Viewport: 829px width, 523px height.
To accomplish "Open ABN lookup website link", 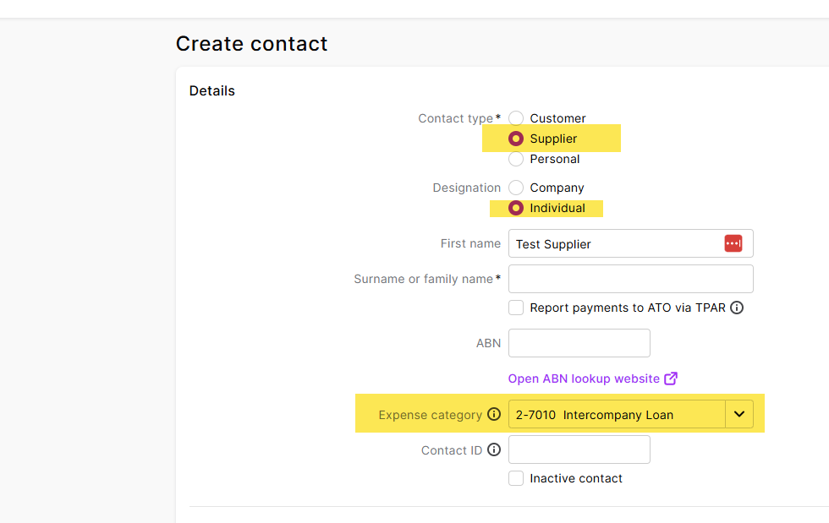I will [584, 379].
